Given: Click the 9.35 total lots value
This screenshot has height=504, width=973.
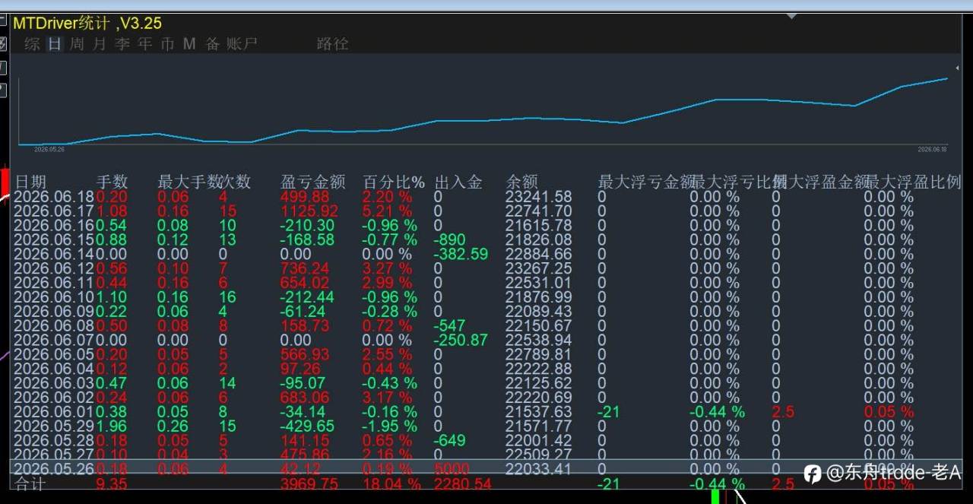Looking at the screenshot, I should pos(112,484).
